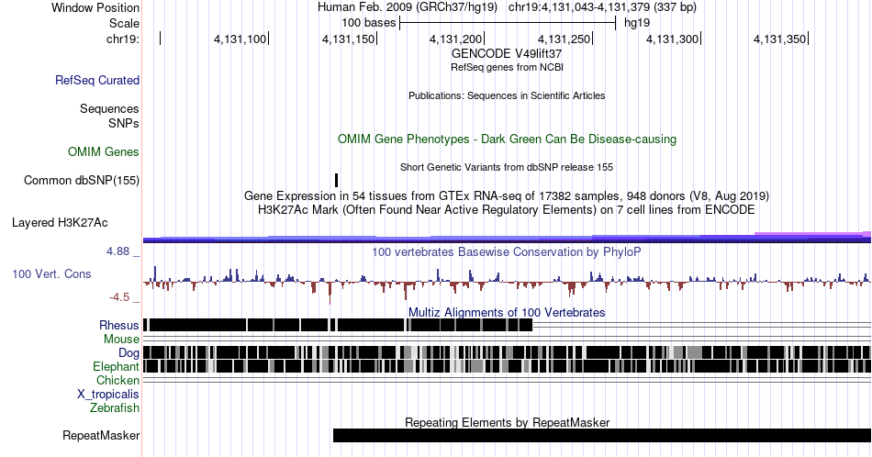
Task: Click the H3K27Ac Mark ENCODE title line
Action: point(507,209)
